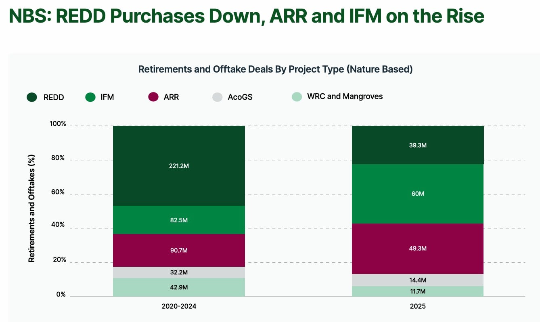540x322 pixels.
Task: Select the 60M IFM segment for 2025
Action: tap(418, 194)
